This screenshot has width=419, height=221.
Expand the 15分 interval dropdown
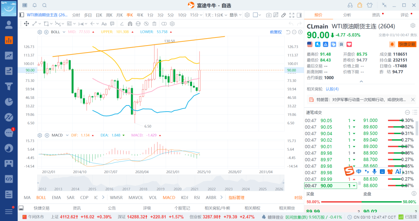[195, 15]
